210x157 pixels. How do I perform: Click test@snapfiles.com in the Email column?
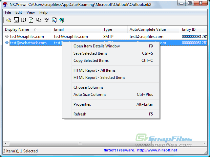pyautogui.click(x=71, y=37)
